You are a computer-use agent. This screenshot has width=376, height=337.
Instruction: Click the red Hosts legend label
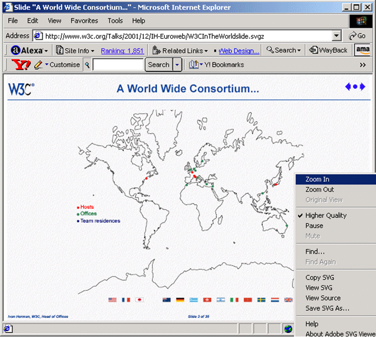point(87,207)
